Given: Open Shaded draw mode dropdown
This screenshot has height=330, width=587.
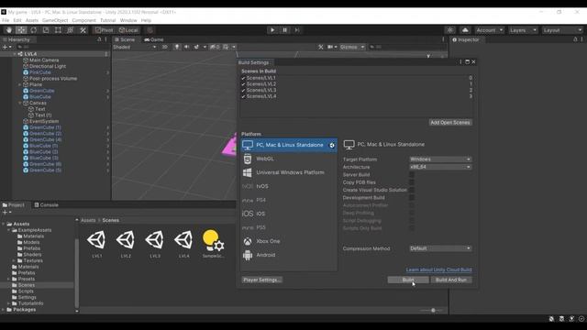Looking at the screenshot, I should 135,47.
